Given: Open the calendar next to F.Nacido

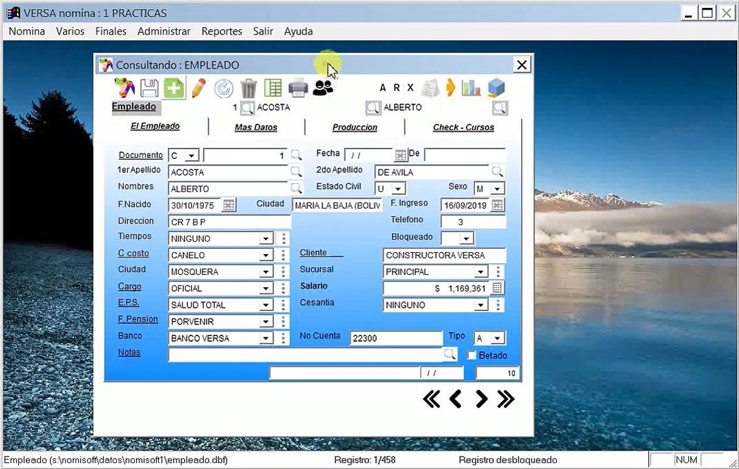Looking at the screenshot, I should click(x=229, y=205).
